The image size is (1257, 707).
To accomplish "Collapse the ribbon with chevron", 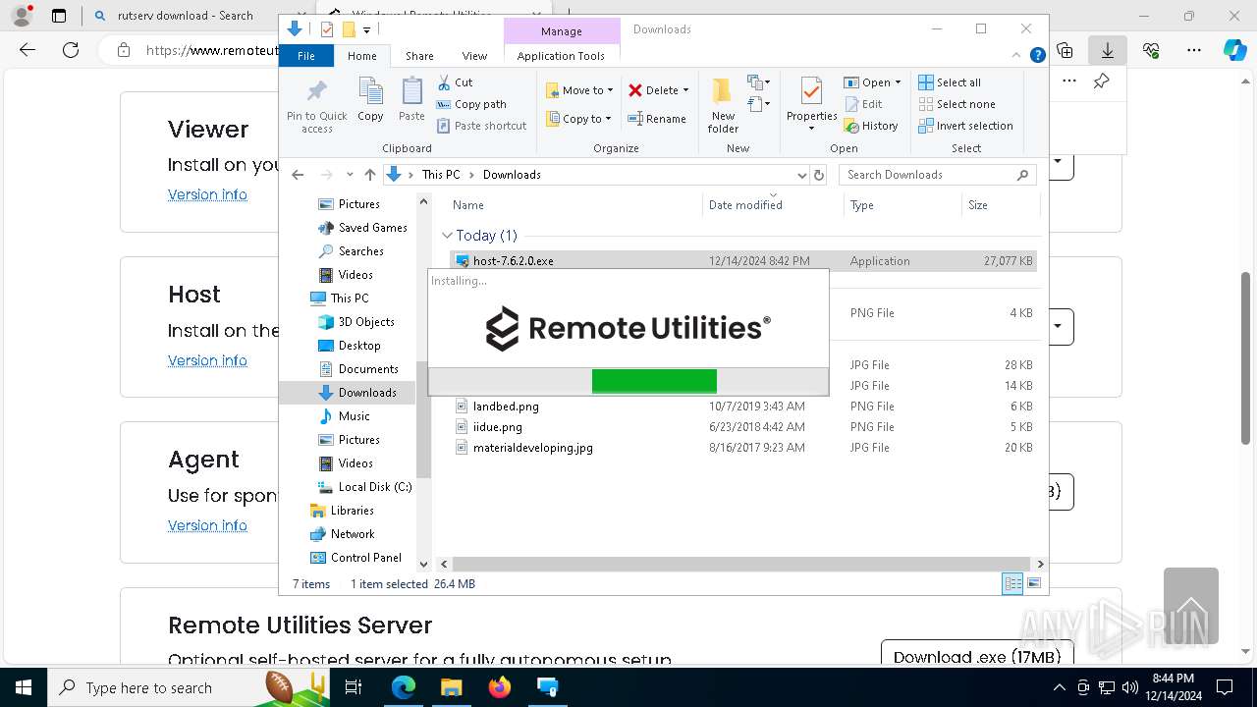I will 1017,56.
